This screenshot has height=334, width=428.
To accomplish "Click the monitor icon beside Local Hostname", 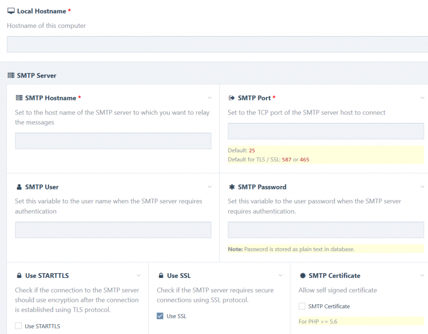I will [11, 11].
